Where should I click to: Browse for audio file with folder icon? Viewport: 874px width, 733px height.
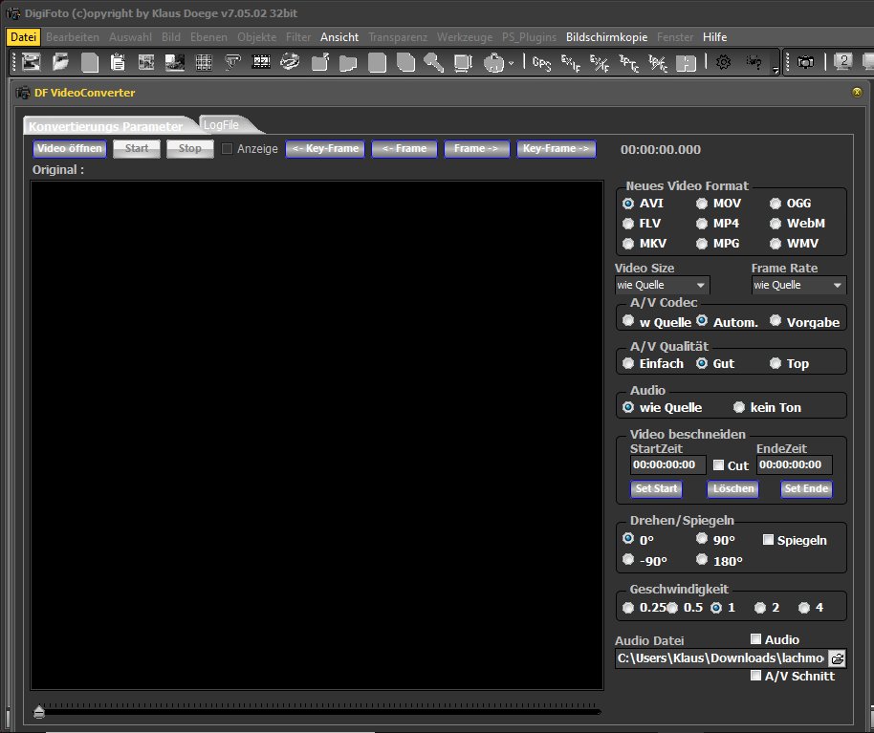point(837,658)
